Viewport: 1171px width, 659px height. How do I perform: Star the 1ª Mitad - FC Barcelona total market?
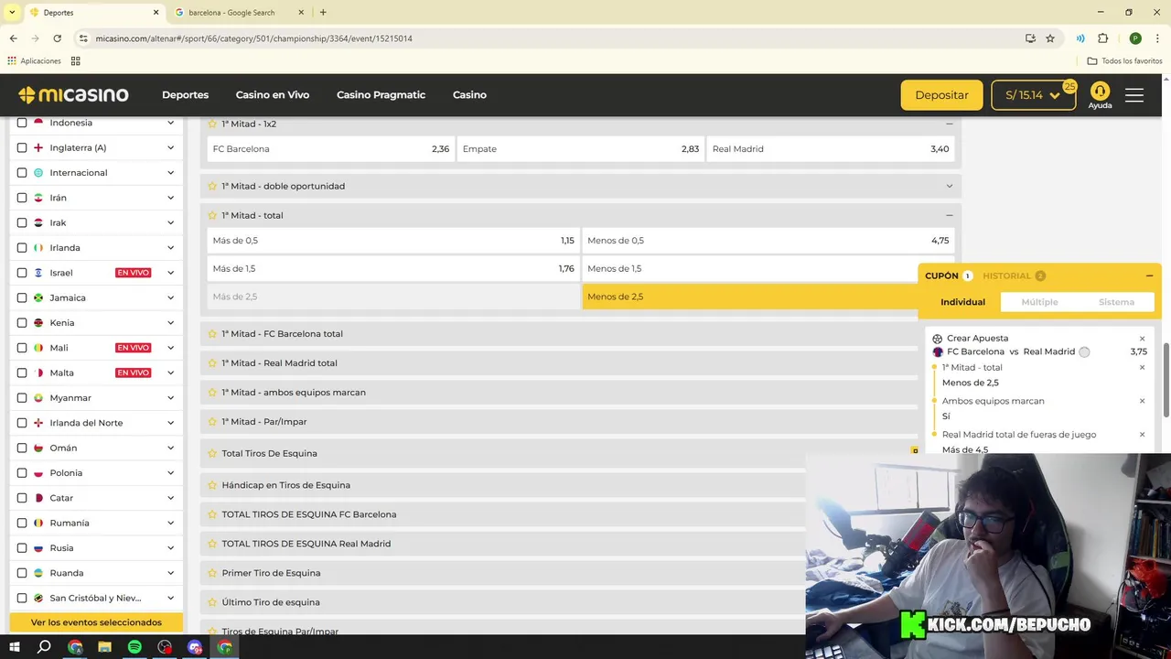click(212, 334)
